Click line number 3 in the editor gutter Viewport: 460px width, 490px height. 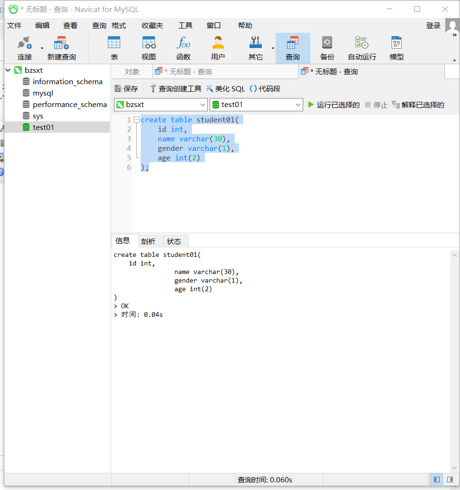(x=129, y=139)
